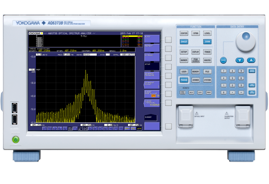The height and width of the screenshot is (184, 269).
Task: Open the SEGMENT POINT soft key
Action: [152, 85]
